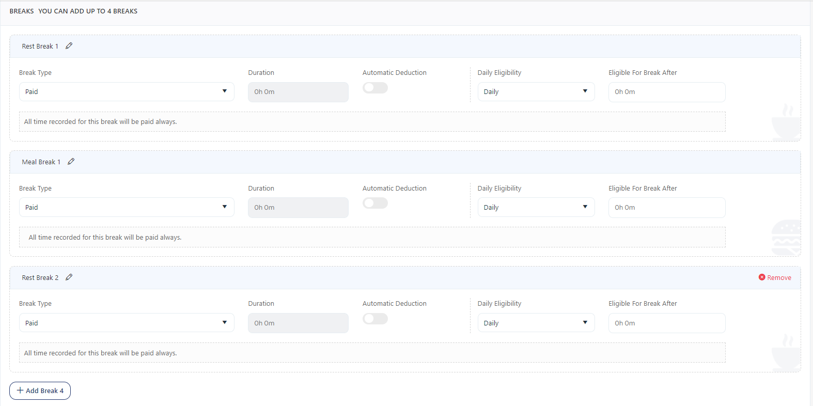The height and width of the screenshot is (406, 813).
Task: Click the red remove icon for Rest Break 2
Action: 762,277
